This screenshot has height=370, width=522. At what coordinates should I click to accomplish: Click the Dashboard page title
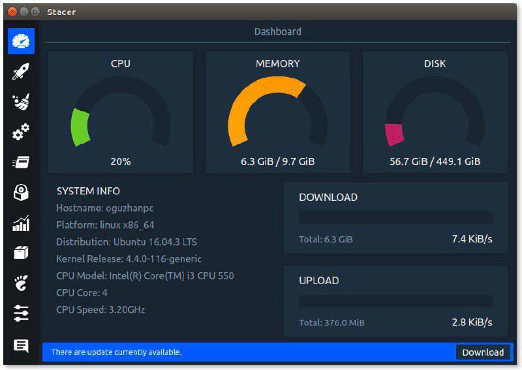click(x=278, y=31)
